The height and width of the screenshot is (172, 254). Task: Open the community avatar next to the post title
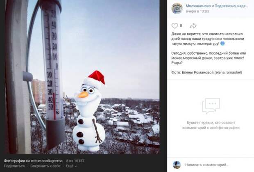pyautogui.click(x=177, y=8)
